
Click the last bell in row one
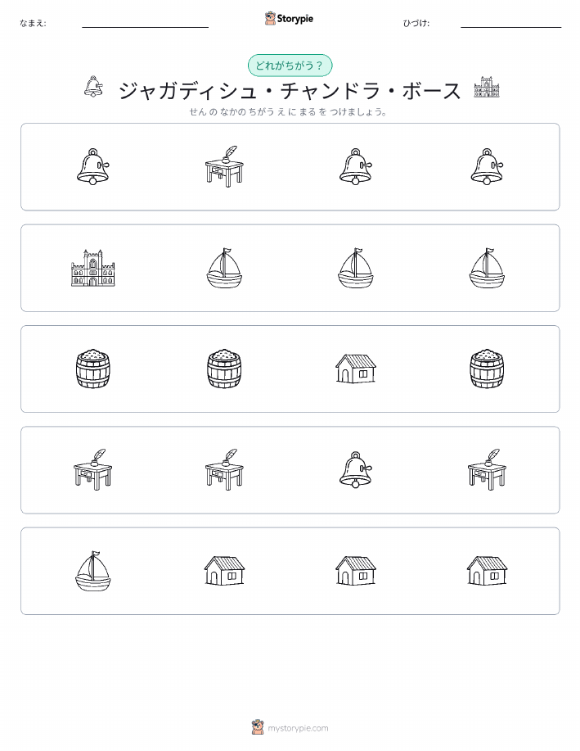tap(487, 166)
